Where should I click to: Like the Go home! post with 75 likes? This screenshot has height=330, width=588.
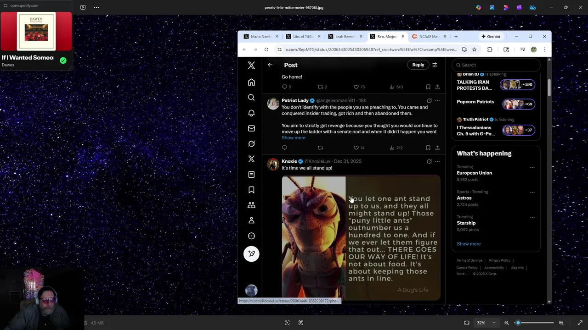click(359, 87)
